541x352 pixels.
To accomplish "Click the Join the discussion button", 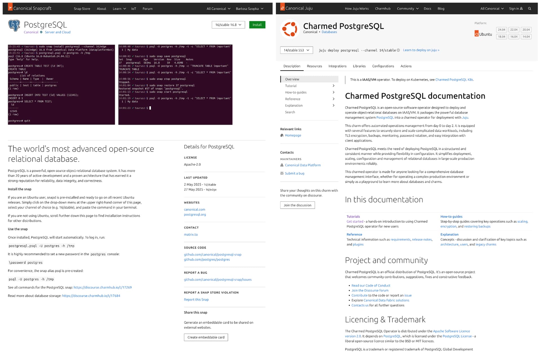I will tap(297, 205).
